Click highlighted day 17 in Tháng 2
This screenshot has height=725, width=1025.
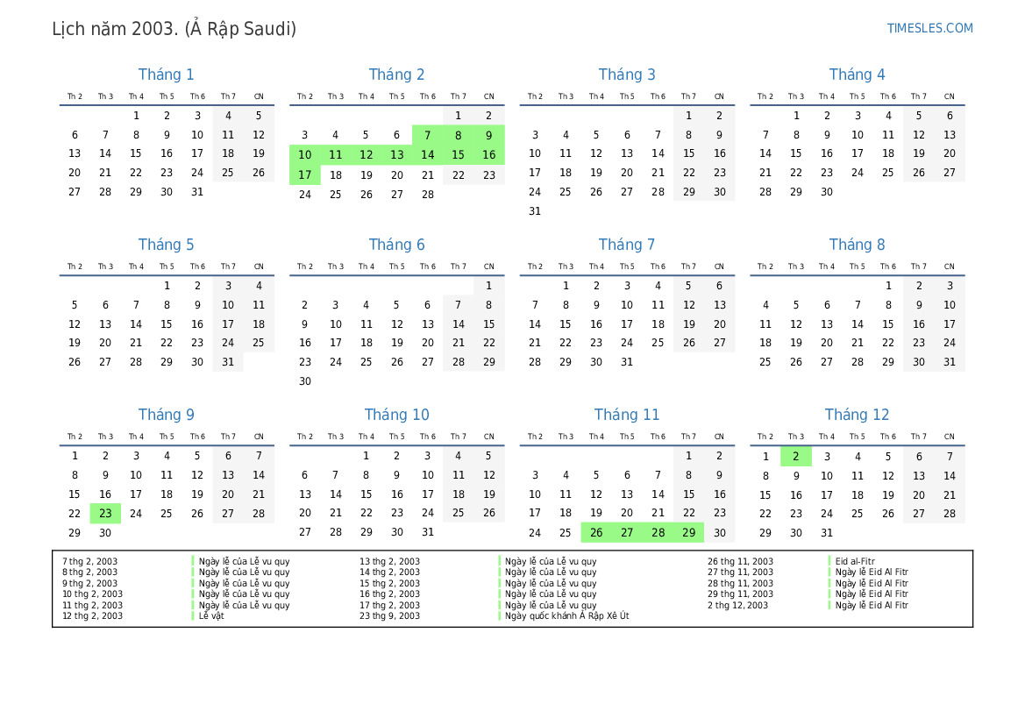pyautogui.click(x=305, y=174)
